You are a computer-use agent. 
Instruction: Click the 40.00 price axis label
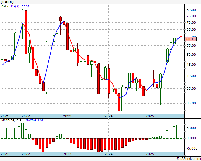(x=191, y=76)
